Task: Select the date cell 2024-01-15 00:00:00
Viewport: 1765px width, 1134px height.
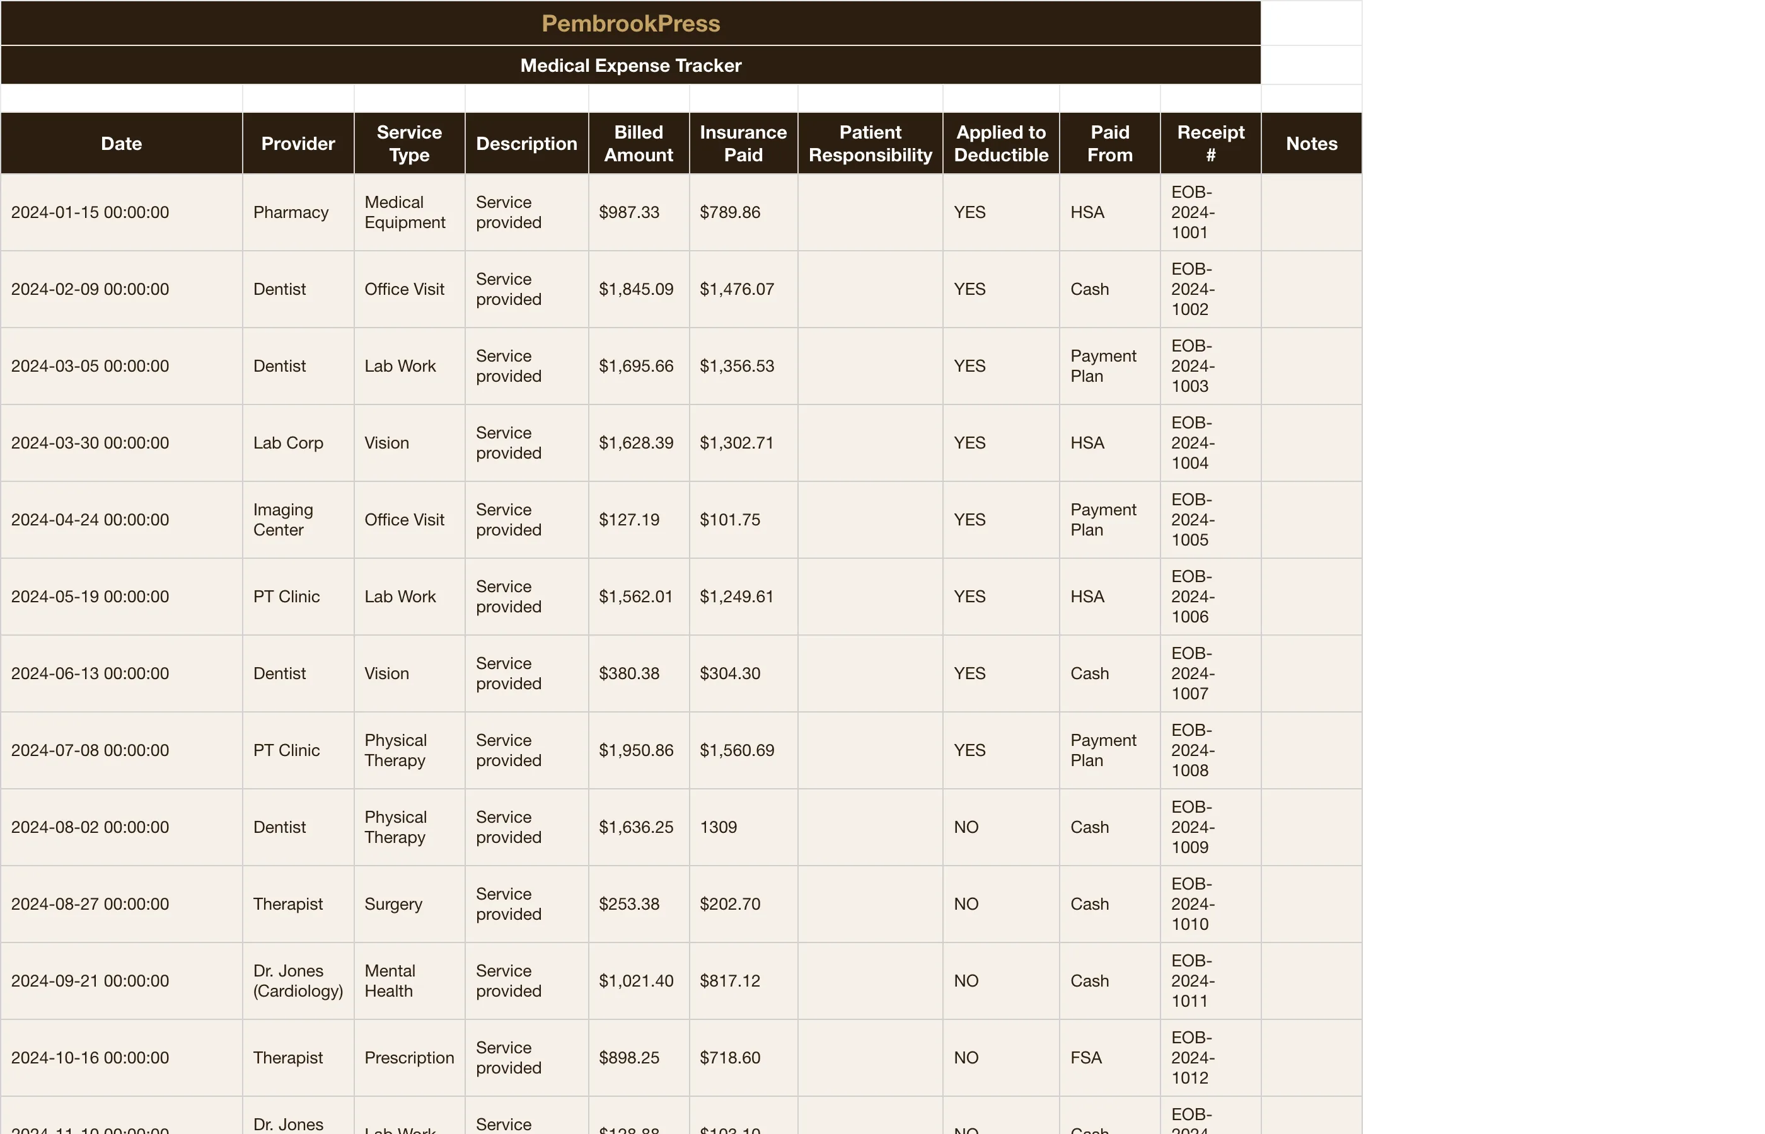Action: pyautogui.click(x=122, y=212)
